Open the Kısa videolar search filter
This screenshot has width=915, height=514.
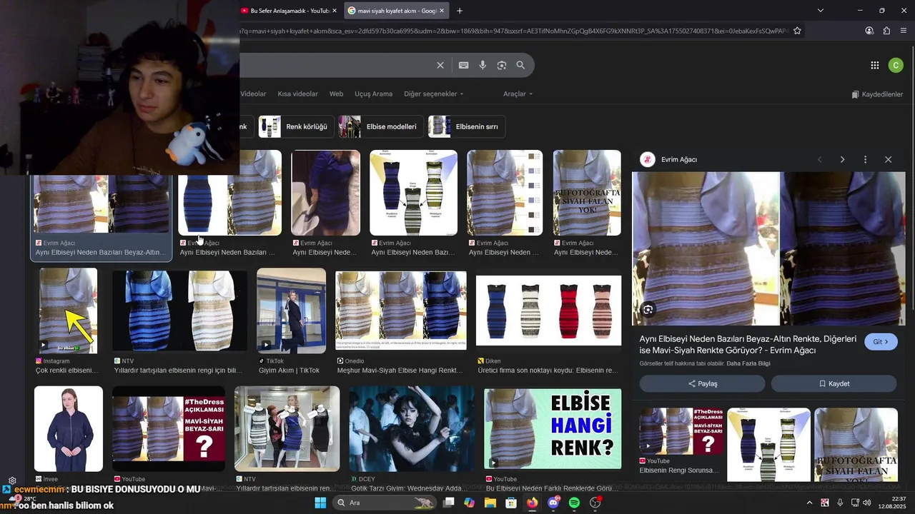tap(297, 94)
